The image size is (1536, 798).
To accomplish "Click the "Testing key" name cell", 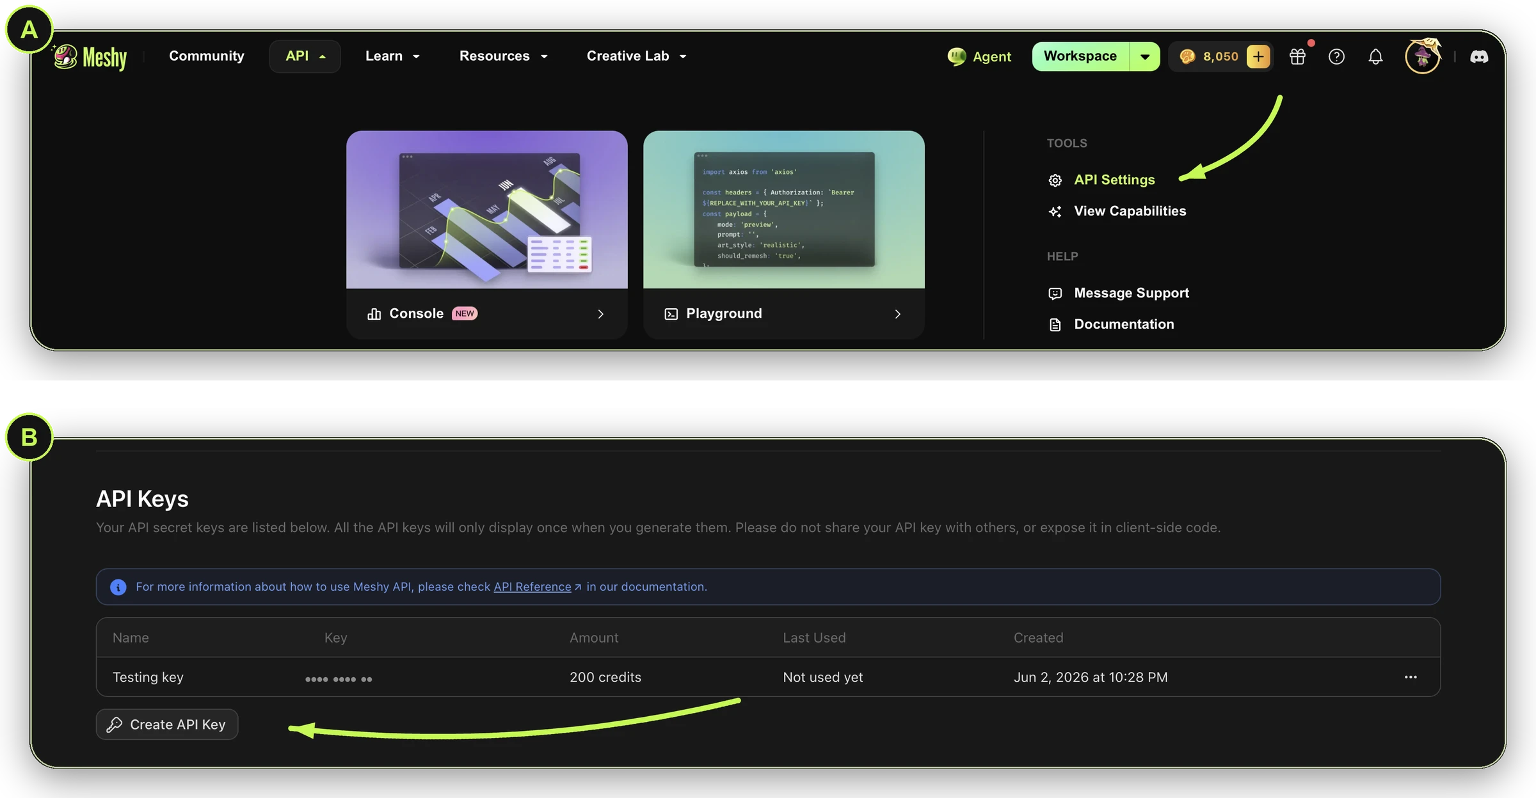I will (x=148, y=677).
